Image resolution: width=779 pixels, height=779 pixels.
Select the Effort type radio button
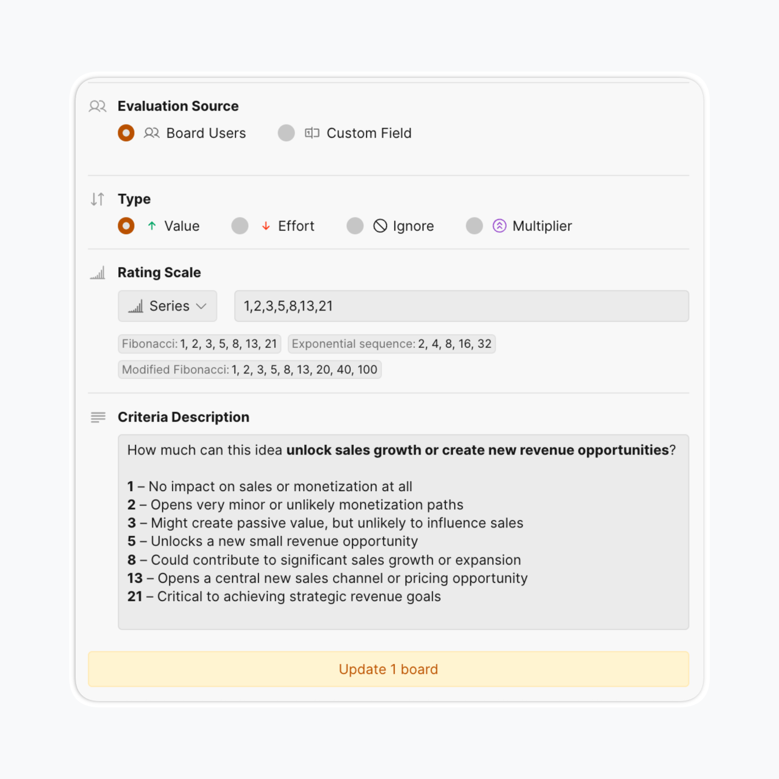pyautogui.click(x=240, y=226)
